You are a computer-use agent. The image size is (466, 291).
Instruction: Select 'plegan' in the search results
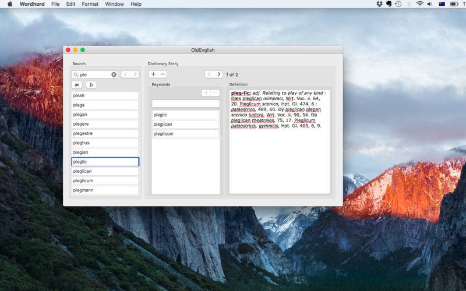(x=105, y=115)
